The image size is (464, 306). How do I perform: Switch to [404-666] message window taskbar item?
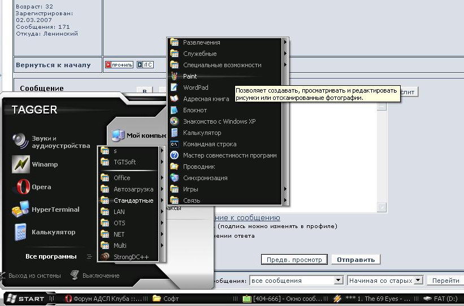pos(281,299)
